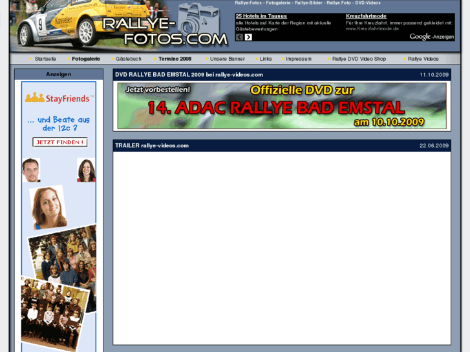Click the Anzeigen sidebar header
470x352 pixels.
(59, 74)
